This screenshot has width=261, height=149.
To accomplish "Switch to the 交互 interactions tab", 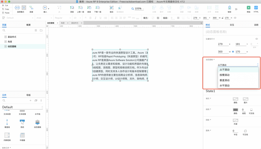I will pos(232,25).
